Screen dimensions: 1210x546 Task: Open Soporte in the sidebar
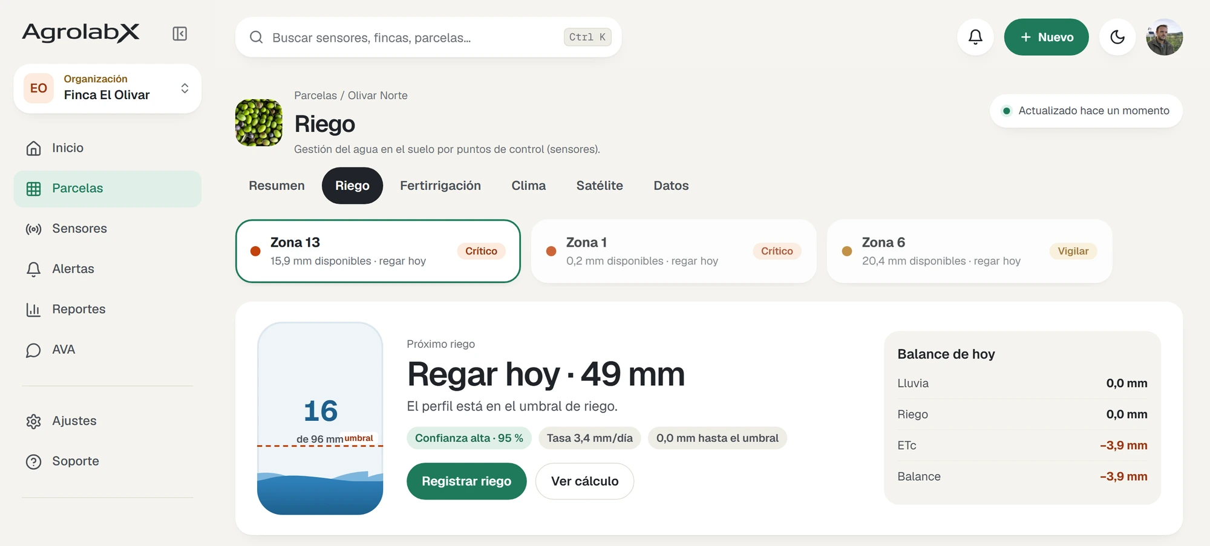(108, 461)
